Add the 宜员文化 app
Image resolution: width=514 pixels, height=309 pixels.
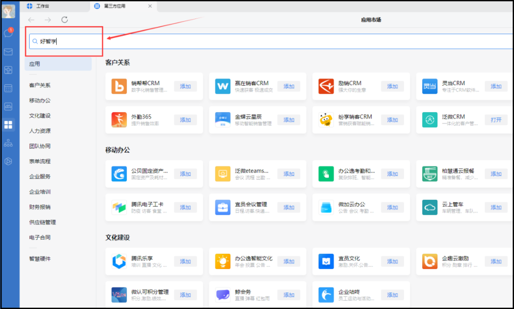coord(393,261)
